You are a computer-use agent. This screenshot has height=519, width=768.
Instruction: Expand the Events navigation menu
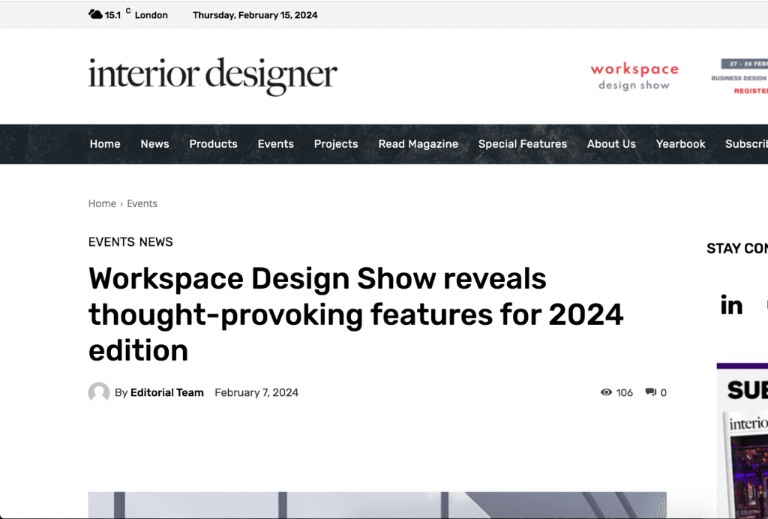click(x=275, y=144)
